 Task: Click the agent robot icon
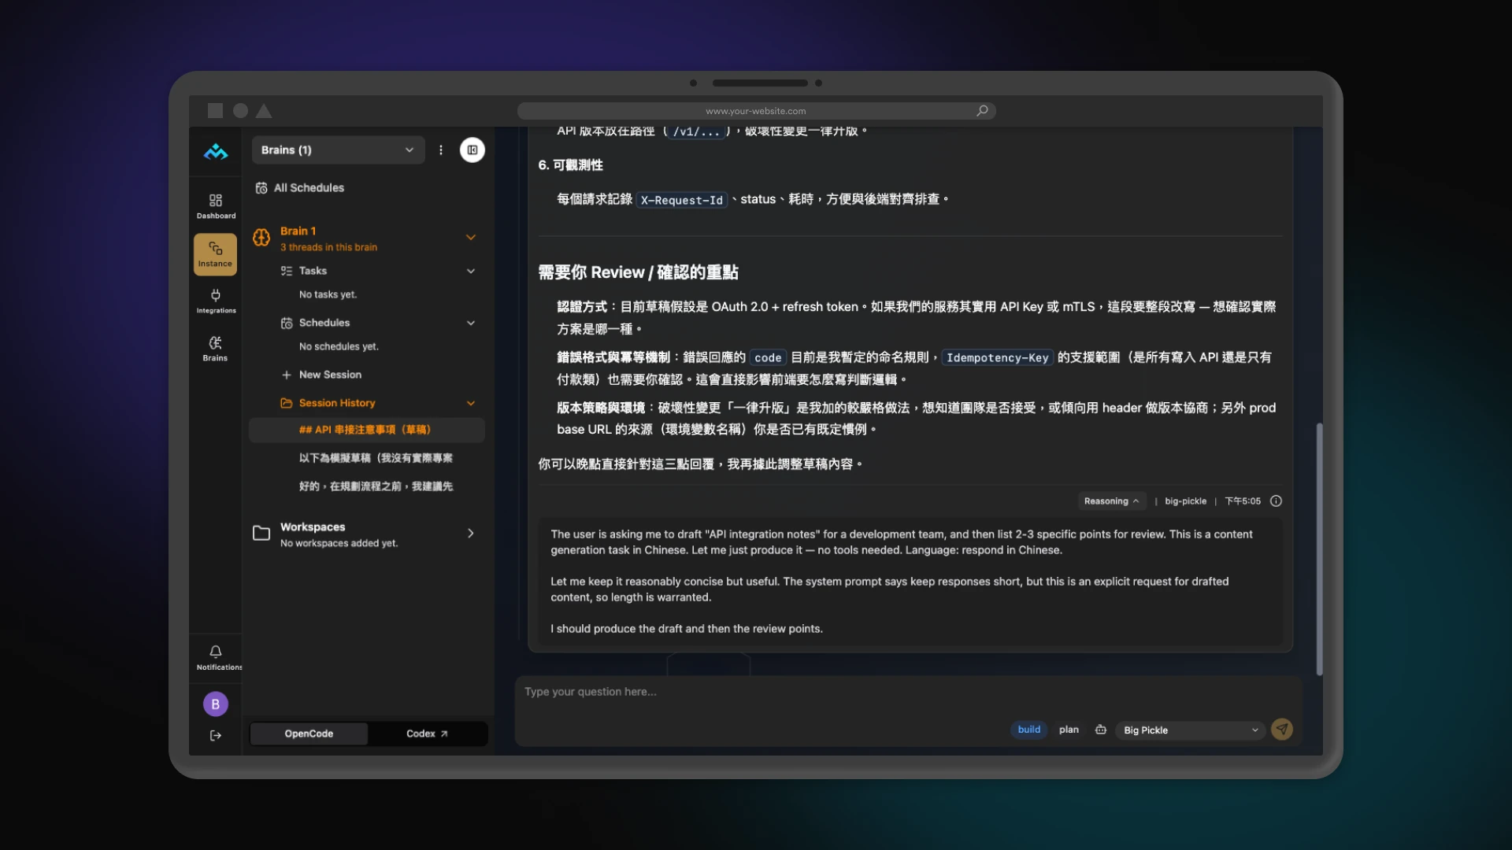[x=1101, y=730]
